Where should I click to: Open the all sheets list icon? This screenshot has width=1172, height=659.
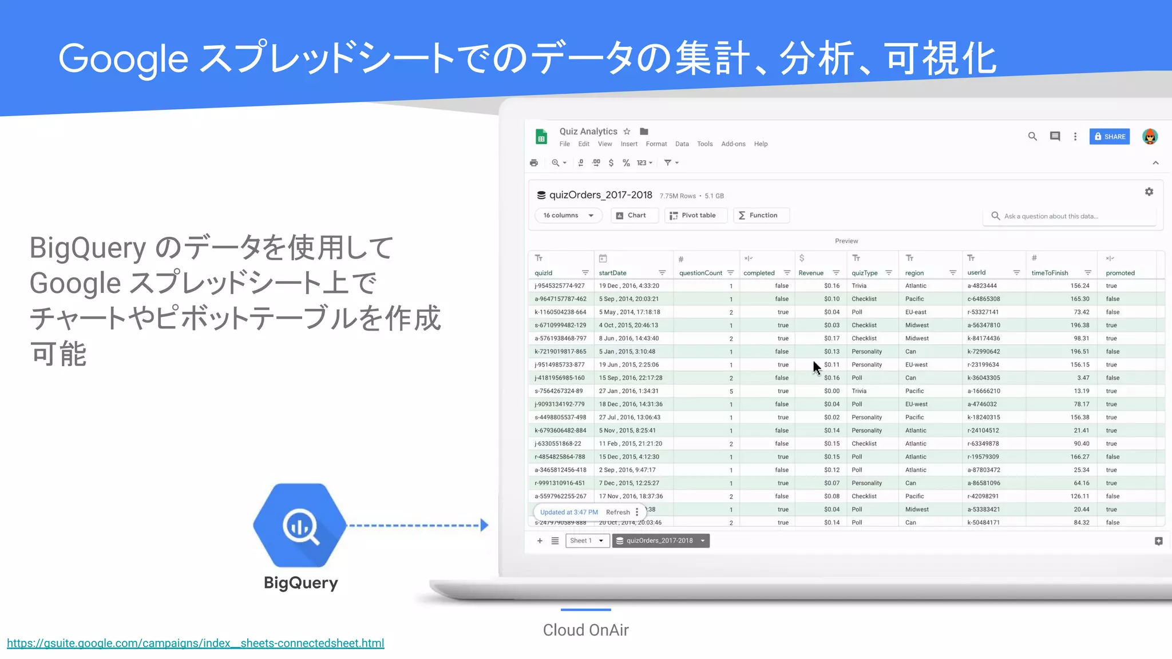(555, 541)
